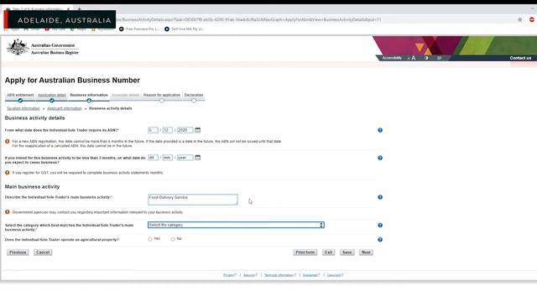Click the Accessibility link in header

pos(392,58)
